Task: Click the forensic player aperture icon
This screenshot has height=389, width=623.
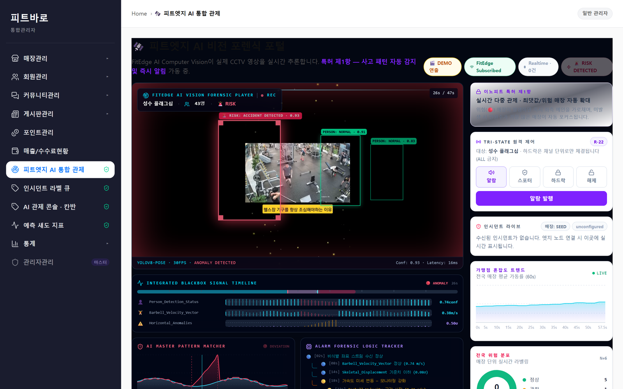Action: [x=146, y=95]
